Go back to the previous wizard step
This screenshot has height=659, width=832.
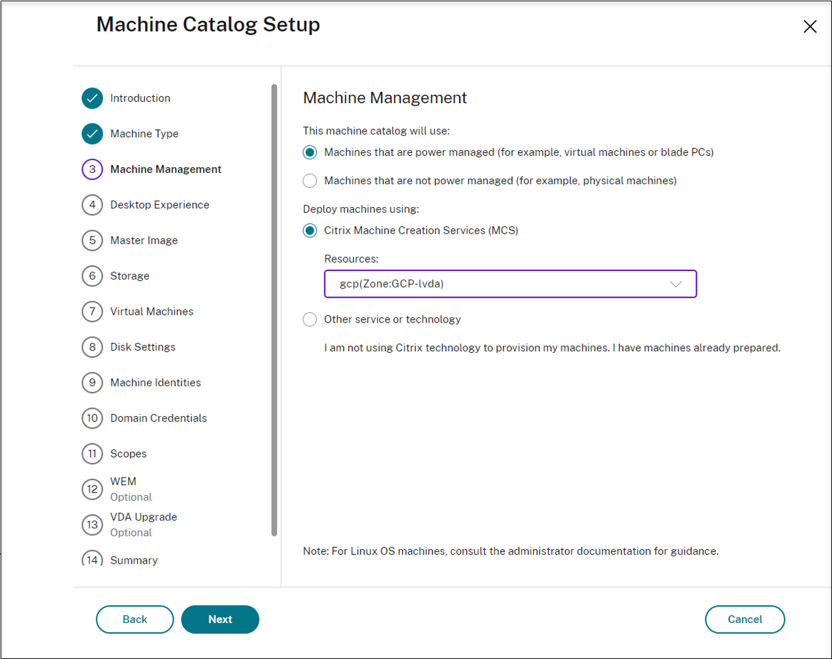click(x=135, y=619)
